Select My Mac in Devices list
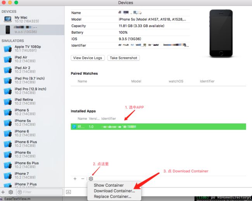 point(32,19)
